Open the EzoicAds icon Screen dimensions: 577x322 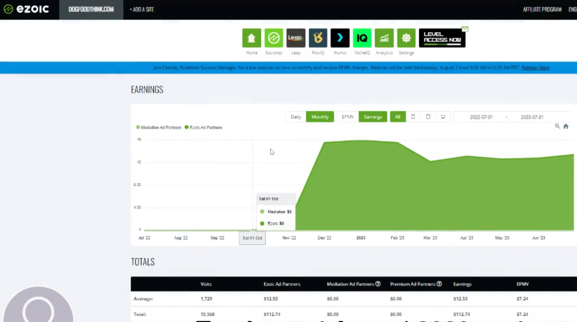coord(274,38)
